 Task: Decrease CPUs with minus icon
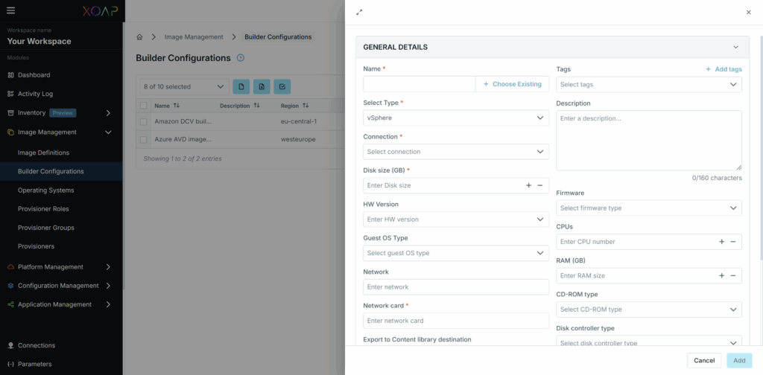(x=733, y=242)
